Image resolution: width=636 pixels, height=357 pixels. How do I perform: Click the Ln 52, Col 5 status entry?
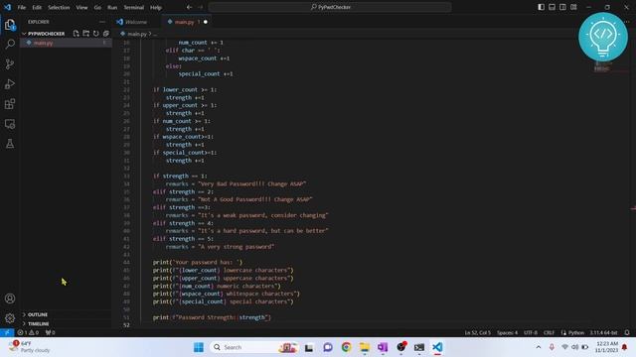(477, 333)
